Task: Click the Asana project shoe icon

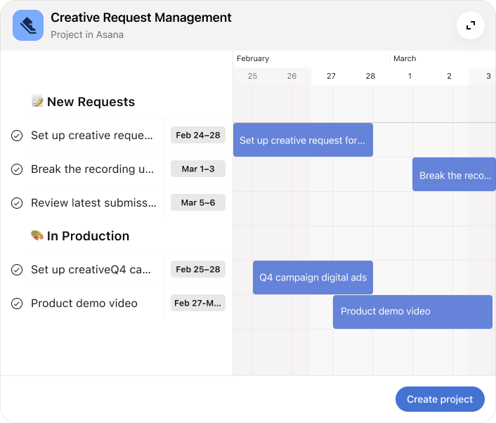Action: coord(28,25)
